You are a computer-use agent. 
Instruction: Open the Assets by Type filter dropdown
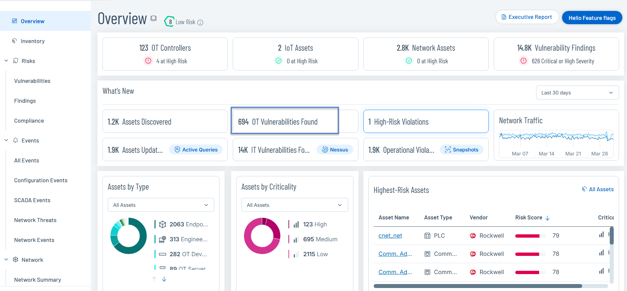[x=161, y=205]
